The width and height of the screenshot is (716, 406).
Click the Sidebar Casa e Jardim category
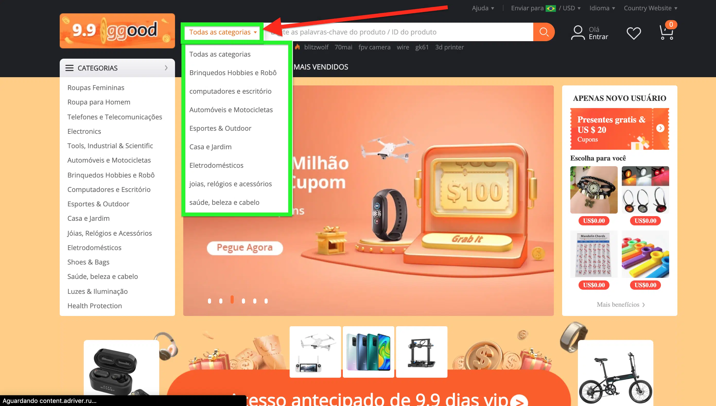89,219
